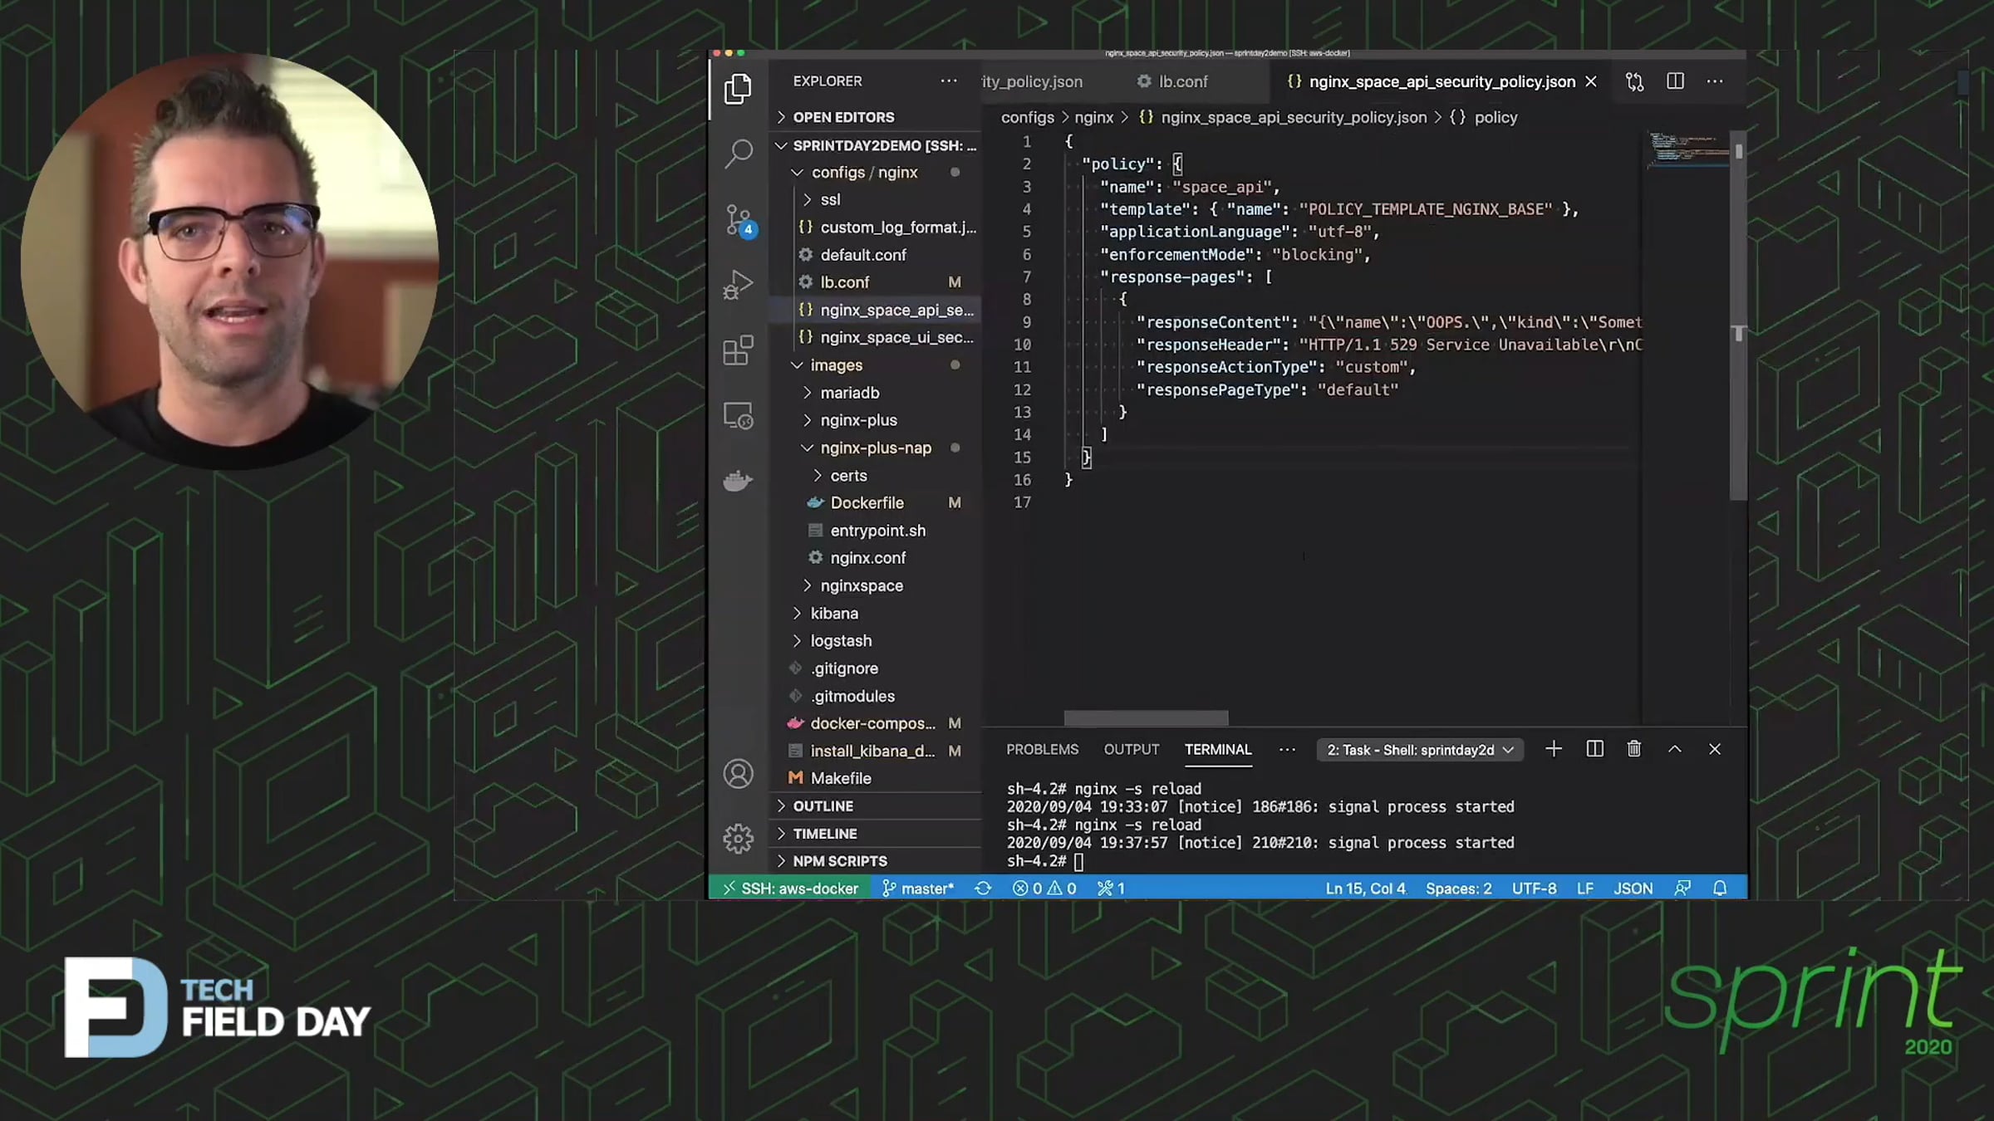Viewport: 1994px width, 1121px height.
Task: Expand the OUTLINE section
Action: coord(877,805)
